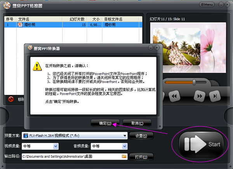This screenshot has height=169, width=233.
Task: Expand the 视频质量 dropdown
Action: tap(56, 146)
